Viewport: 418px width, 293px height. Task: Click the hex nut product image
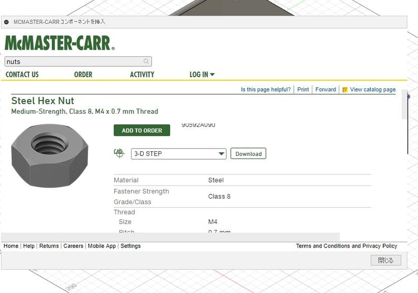pos(50,155)
